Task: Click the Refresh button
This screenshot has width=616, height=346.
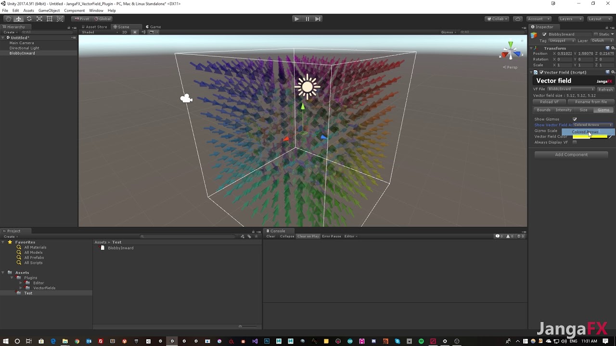Action: click(x=605, y=89)
